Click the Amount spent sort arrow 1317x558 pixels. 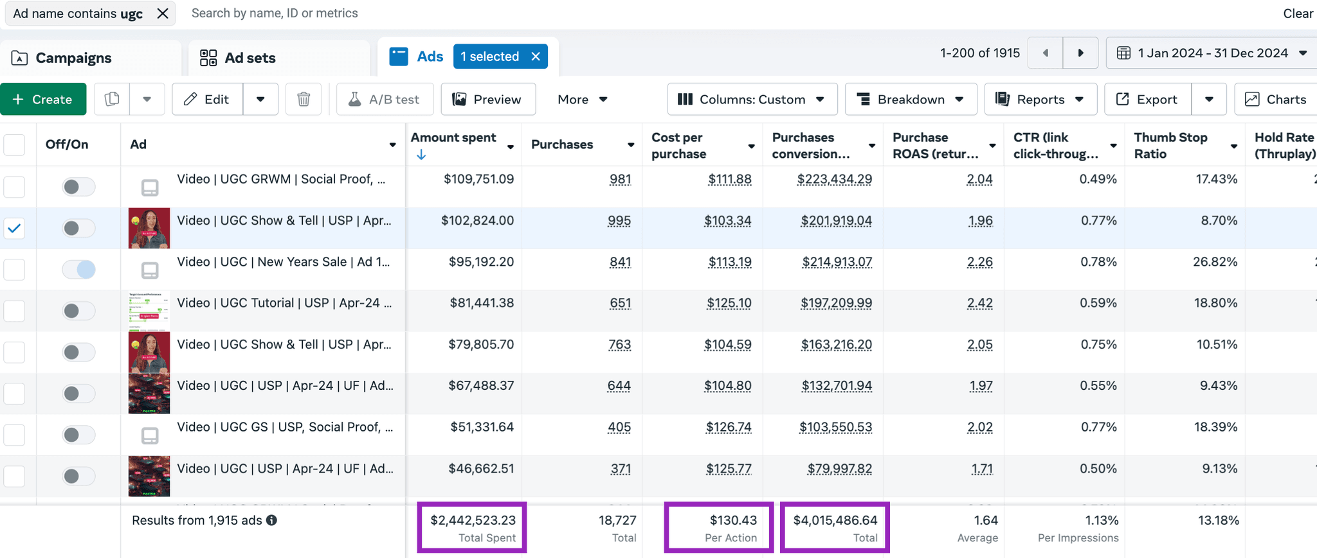(421, 154)
